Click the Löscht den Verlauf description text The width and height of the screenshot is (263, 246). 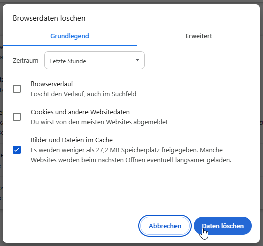(x=83, y=94)
